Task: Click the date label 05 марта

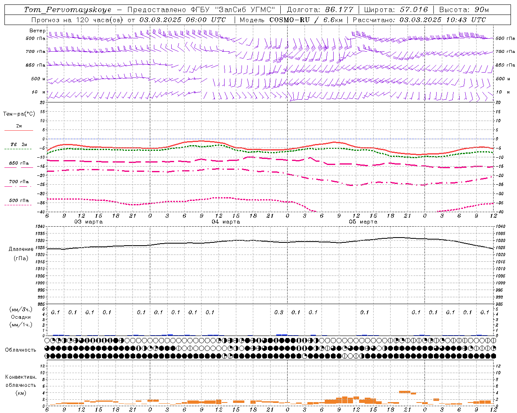Action: click(363, 222)
